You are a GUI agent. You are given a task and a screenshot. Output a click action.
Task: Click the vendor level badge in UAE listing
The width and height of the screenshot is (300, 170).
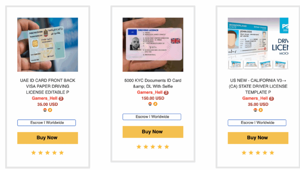point(61,99)
